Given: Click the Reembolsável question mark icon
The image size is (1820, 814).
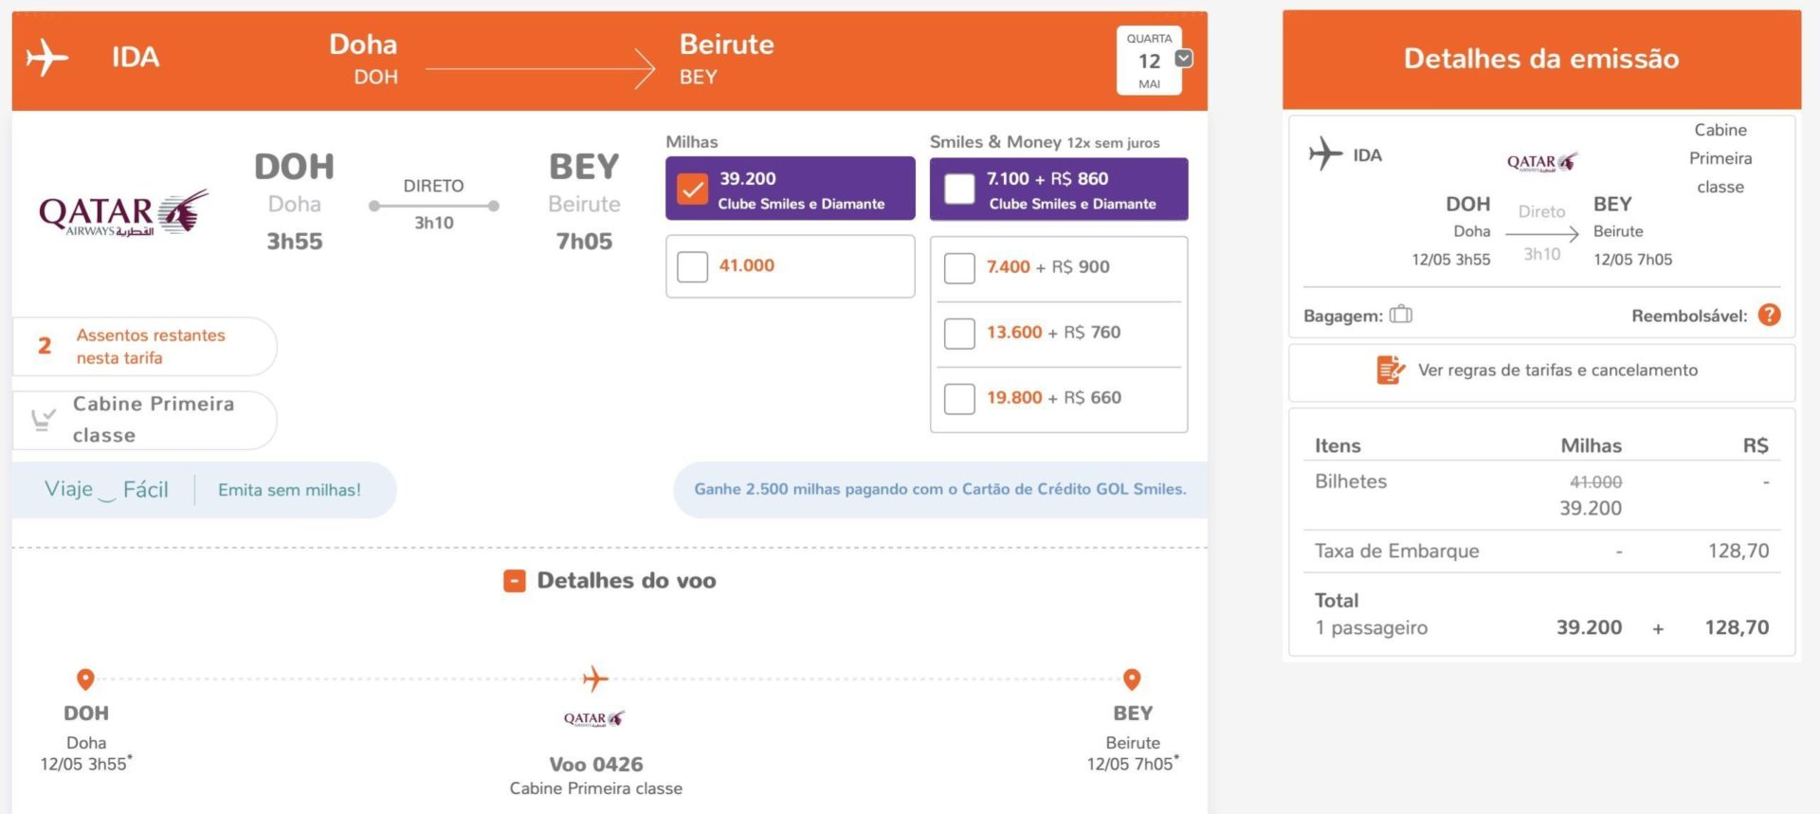Looking at the screenshot, I should tap(1769, 316).
